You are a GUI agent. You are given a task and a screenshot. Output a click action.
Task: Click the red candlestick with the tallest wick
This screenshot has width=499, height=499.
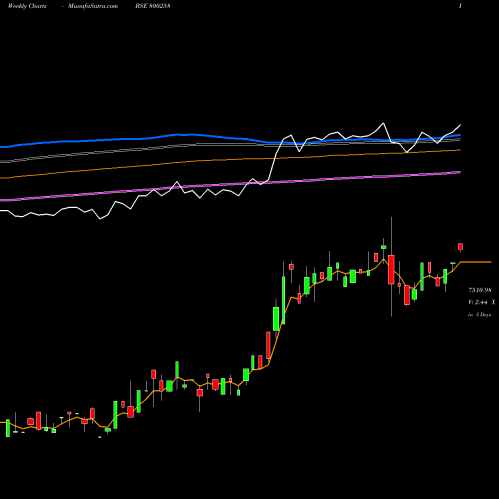point(391,269)
